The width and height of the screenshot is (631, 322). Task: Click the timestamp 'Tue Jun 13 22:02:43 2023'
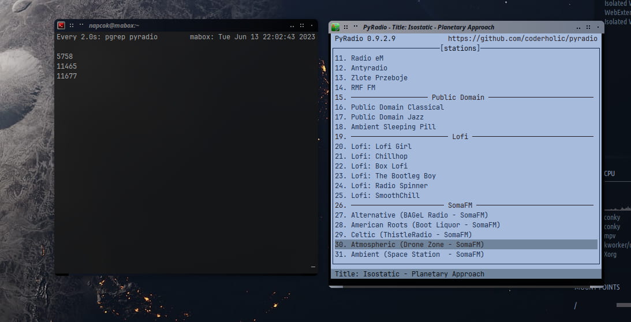pos(267,37)
